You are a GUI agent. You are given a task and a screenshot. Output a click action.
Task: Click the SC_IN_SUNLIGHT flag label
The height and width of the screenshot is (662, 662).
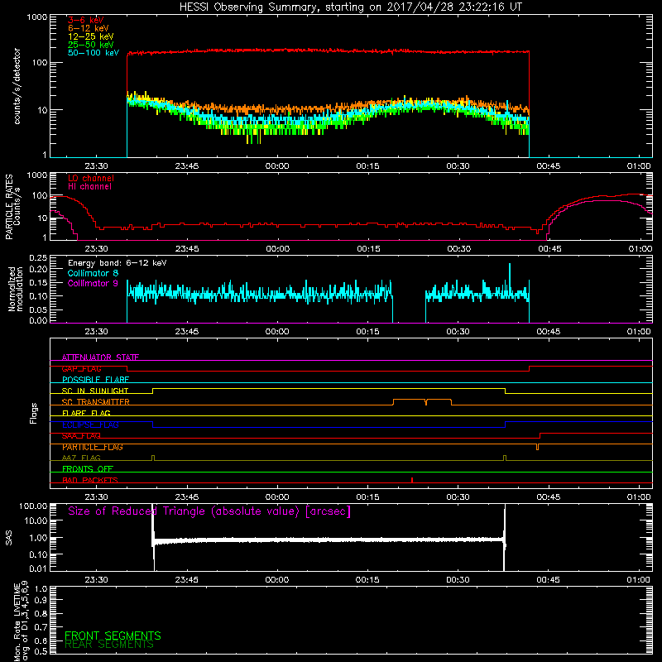[x=95, y=391]
